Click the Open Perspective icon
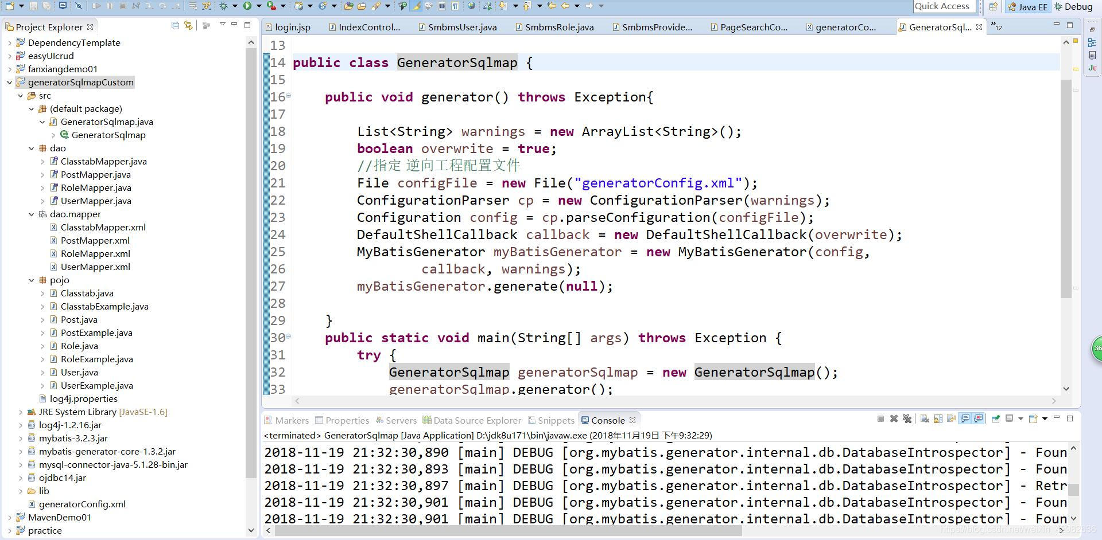Screen dimensions: 1102x540 tap(993, 6)
